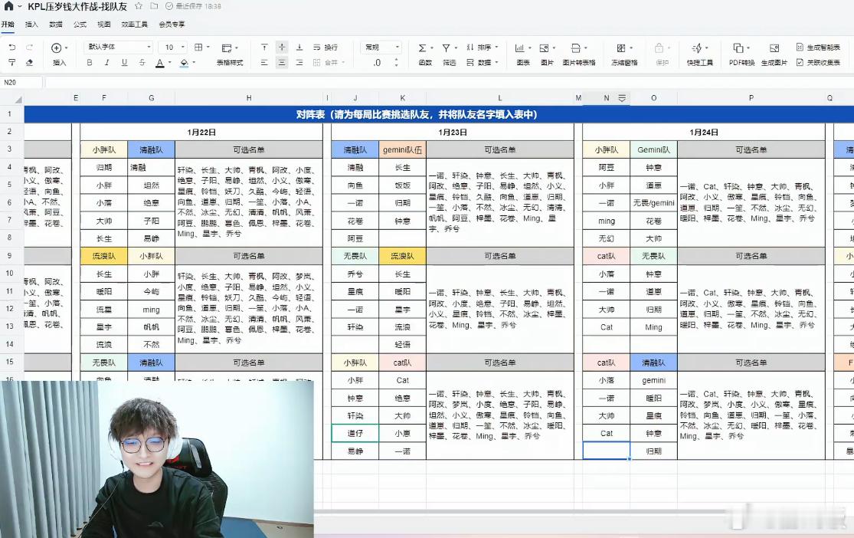This screenshot has height=538, width=854.
Task: Click the eraser clear-format icon
Action: 29,63
